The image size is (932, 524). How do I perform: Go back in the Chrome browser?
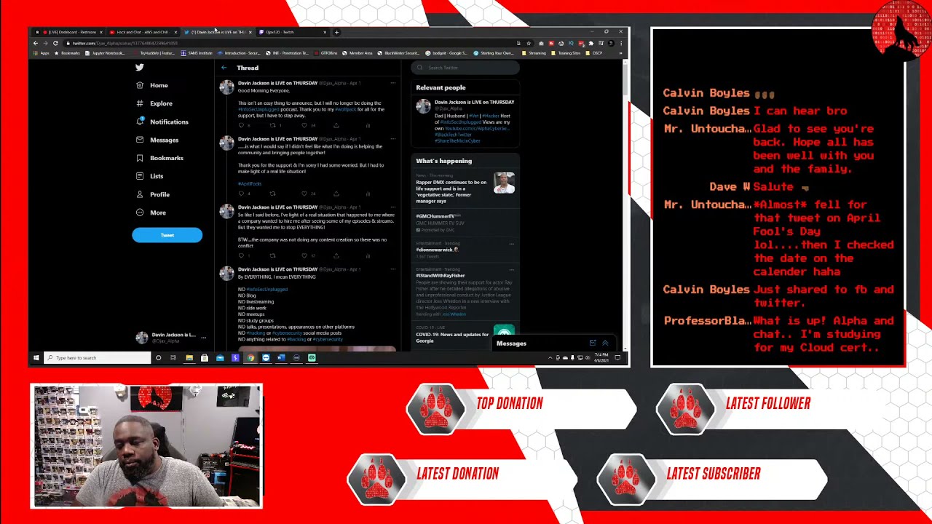35,43
